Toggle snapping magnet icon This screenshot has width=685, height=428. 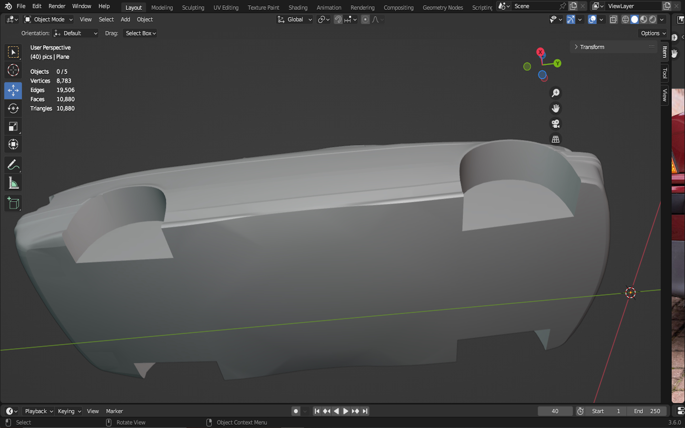pos(338,19)
